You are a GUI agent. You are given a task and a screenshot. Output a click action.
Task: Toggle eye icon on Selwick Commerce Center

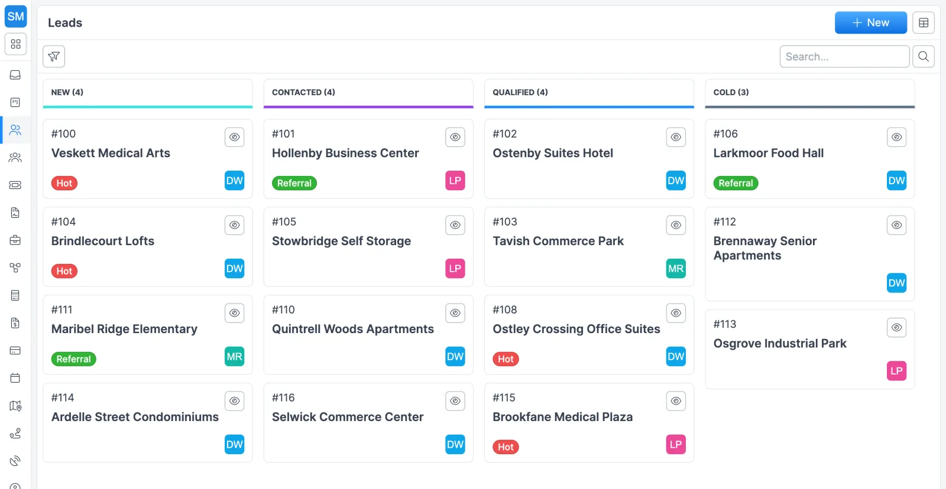(455, 401)
